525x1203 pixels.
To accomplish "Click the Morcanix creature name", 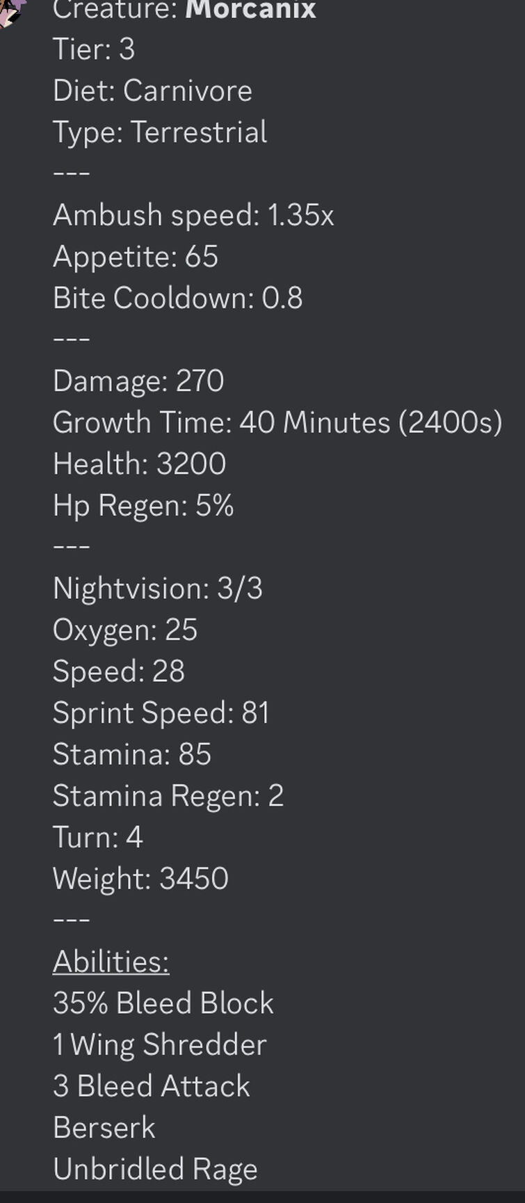I will 250,10.
